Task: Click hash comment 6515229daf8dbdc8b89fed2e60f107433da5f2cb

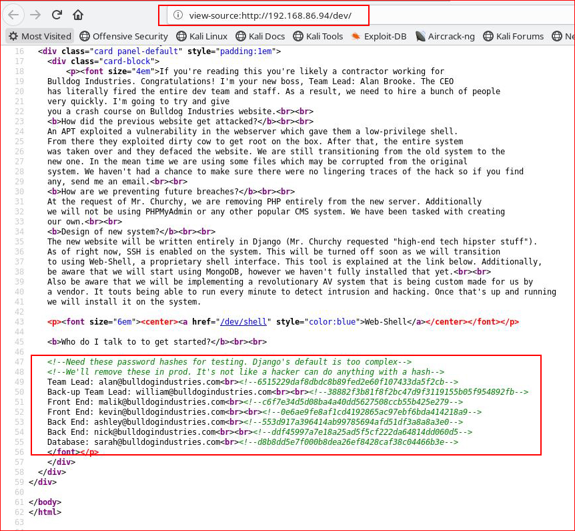Action: (x=349, y=382)
